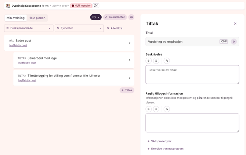Add VAR-prosedyrer to the measure

[159, 141]
